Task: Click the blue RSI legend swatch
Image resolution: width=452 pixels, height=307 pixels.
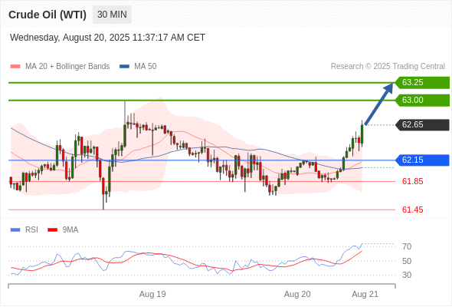Action: [x=15, y=230]
